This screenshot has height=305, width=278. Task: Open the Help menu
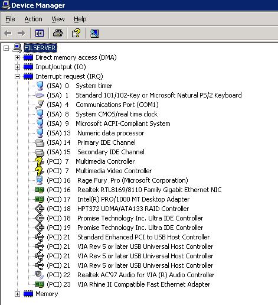[x=80, y=19]
